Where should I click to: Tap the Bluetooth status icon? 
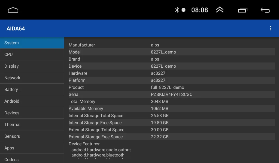pyautogui.click(x=177, y=10)
